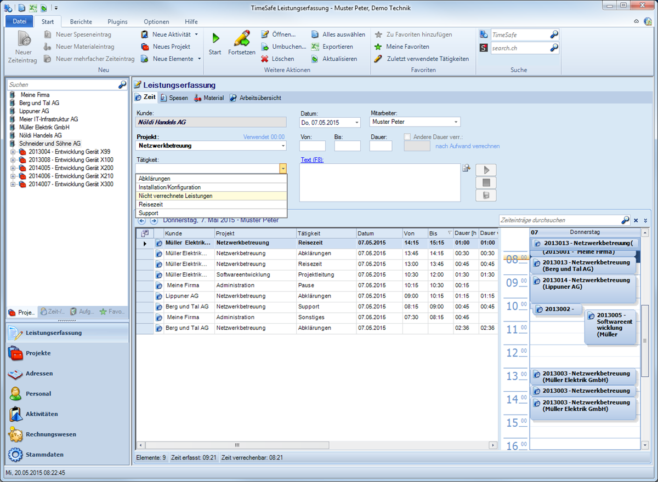Expand the 2013004 Entwicklung Gerät X99 node

coord(13,152)
